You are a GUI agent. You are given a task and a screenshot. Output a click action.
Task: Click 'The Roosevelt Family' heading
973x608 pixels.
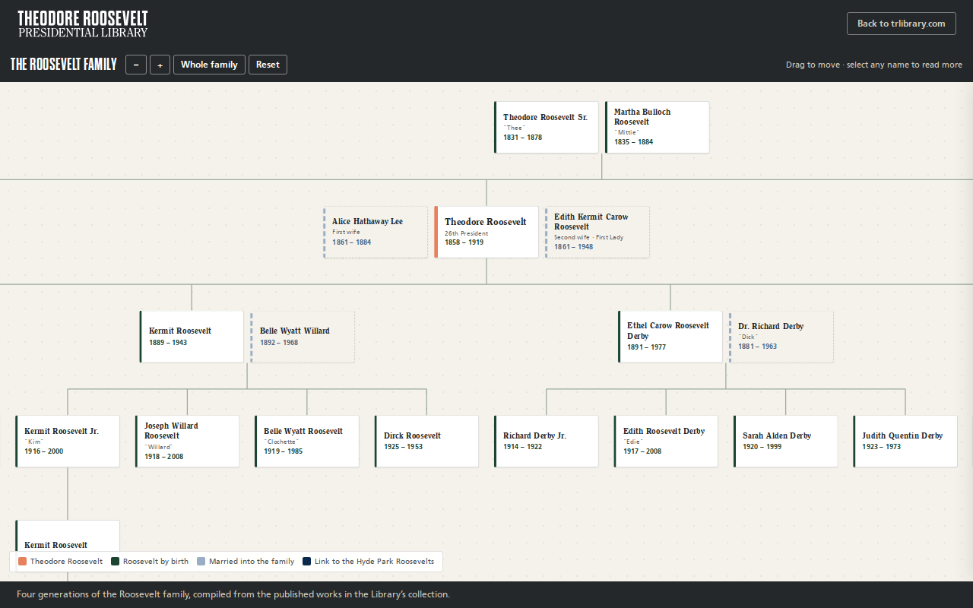point(64,65)
